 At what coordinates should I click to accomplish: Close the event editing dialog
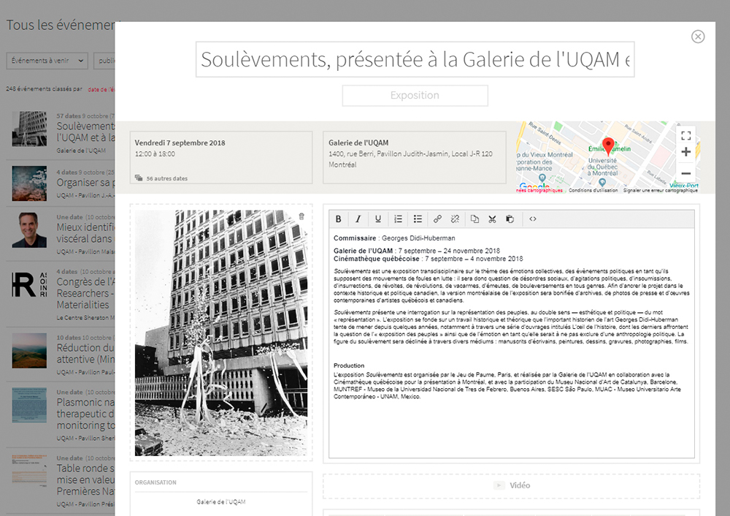pyautogui.click(x=698, y=37)
